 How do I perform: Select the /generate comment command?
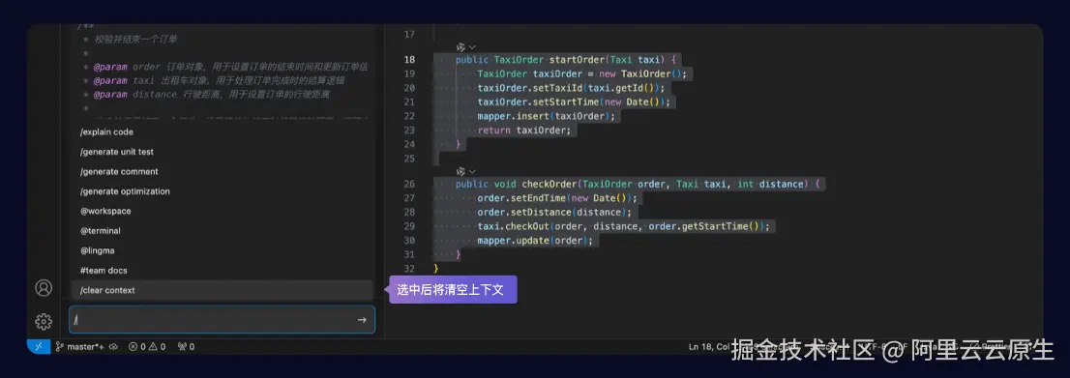[x=223, y=172]
